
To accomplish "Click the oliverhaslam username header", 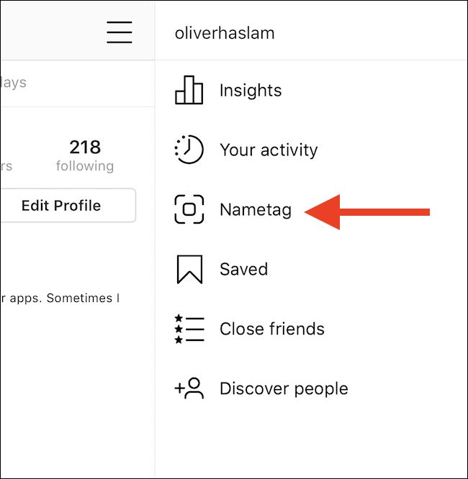I will tap(225, 33).
